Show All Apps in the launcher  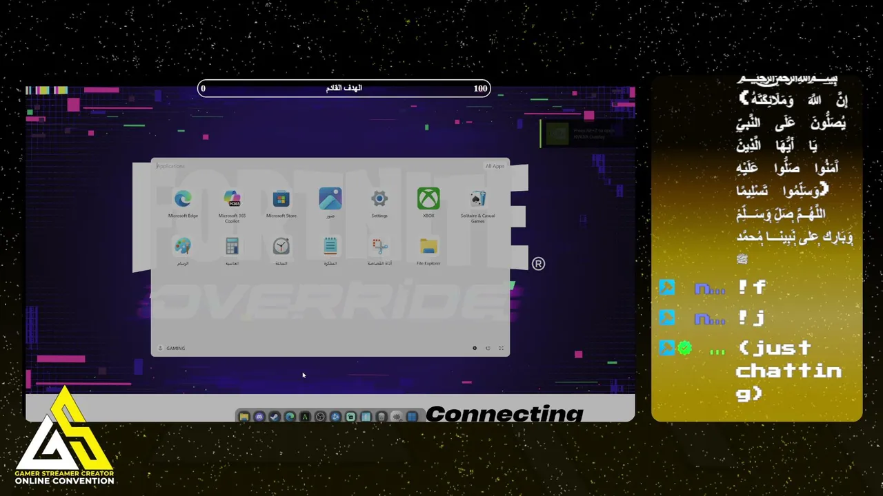click(495, 166)
